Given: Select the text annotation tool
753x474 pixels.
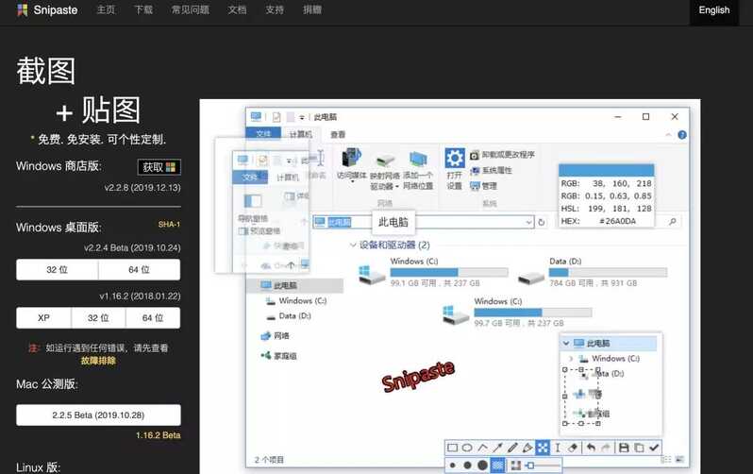Looking at the screenshot, I should 558,449.
